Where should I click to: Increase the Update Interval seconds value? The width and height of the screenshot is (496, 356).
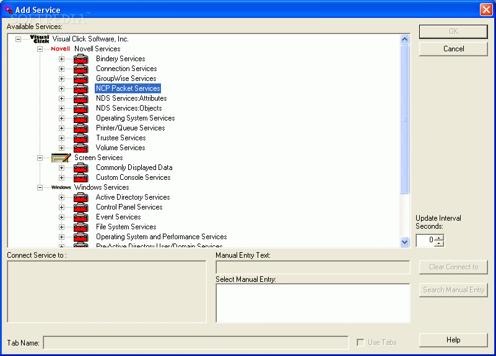(439, 238)
